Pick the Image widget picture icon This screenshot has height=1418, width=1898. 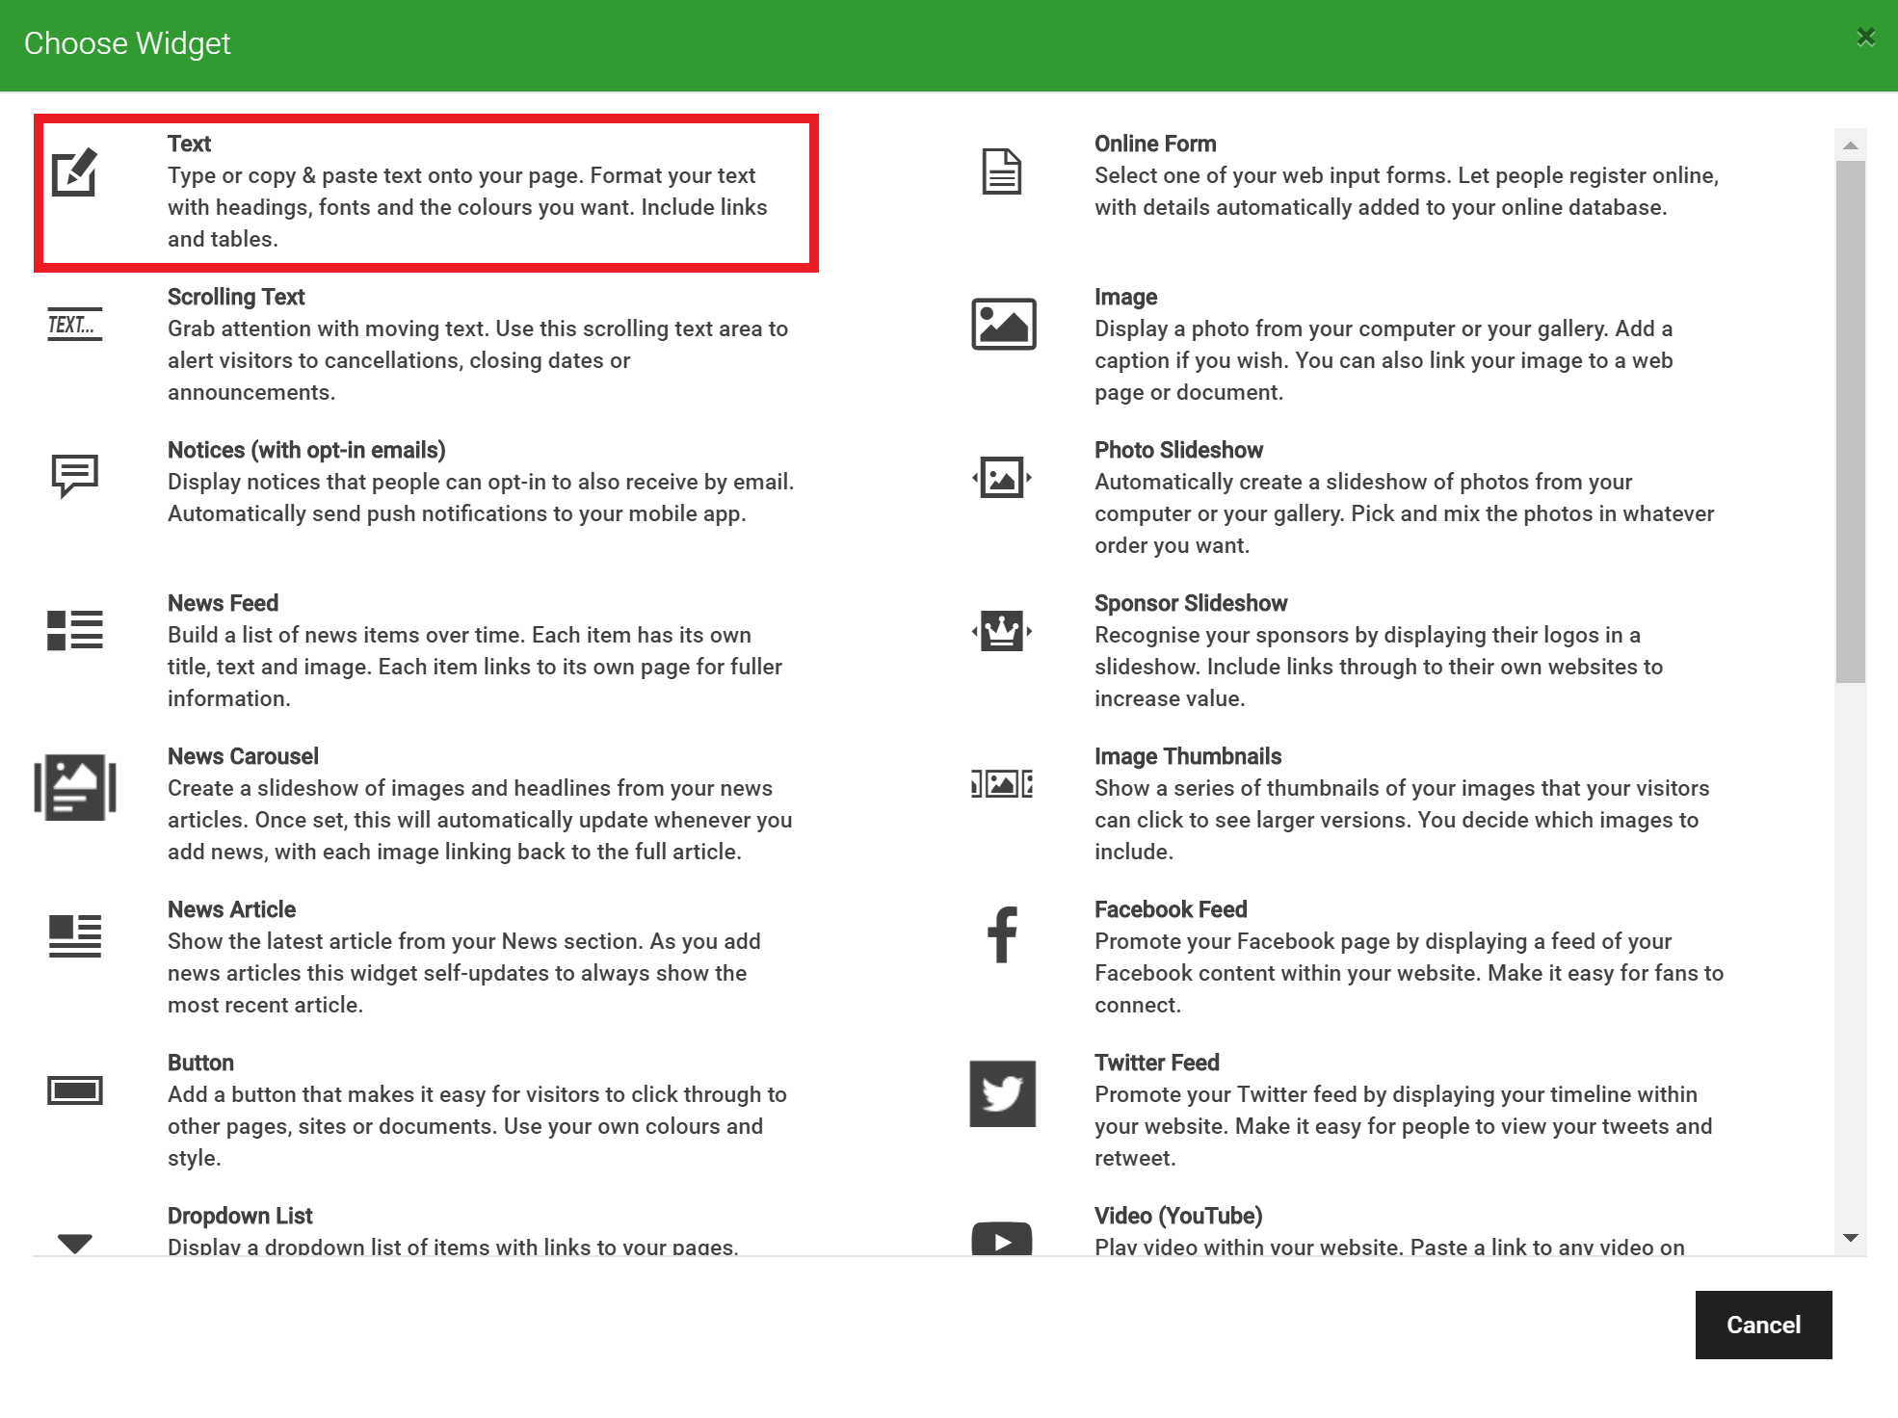point(1003,324)
